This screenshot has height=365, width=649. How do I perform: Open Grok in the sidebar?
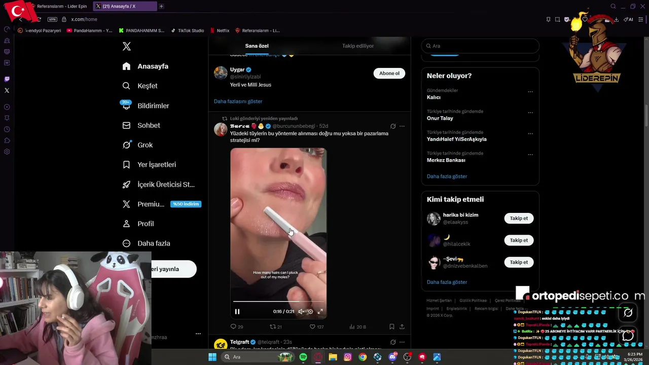[x=137, y=145]
